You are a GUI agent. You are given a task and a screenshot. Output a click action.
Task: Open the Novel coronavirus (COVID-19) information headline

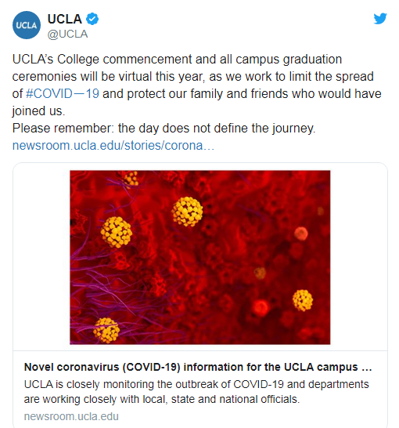coord(198,367)
